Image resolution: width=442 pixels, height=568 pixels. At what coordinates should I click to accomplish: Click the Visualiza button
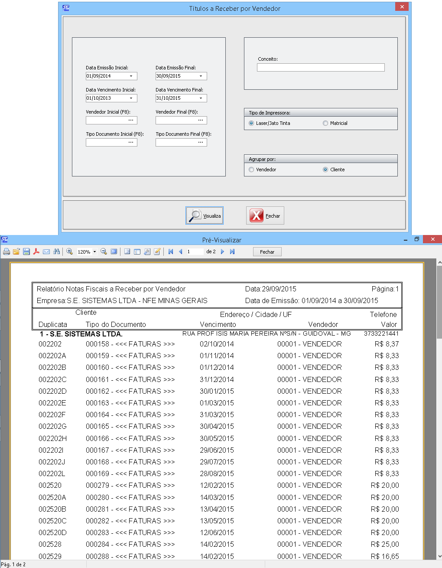205,215
